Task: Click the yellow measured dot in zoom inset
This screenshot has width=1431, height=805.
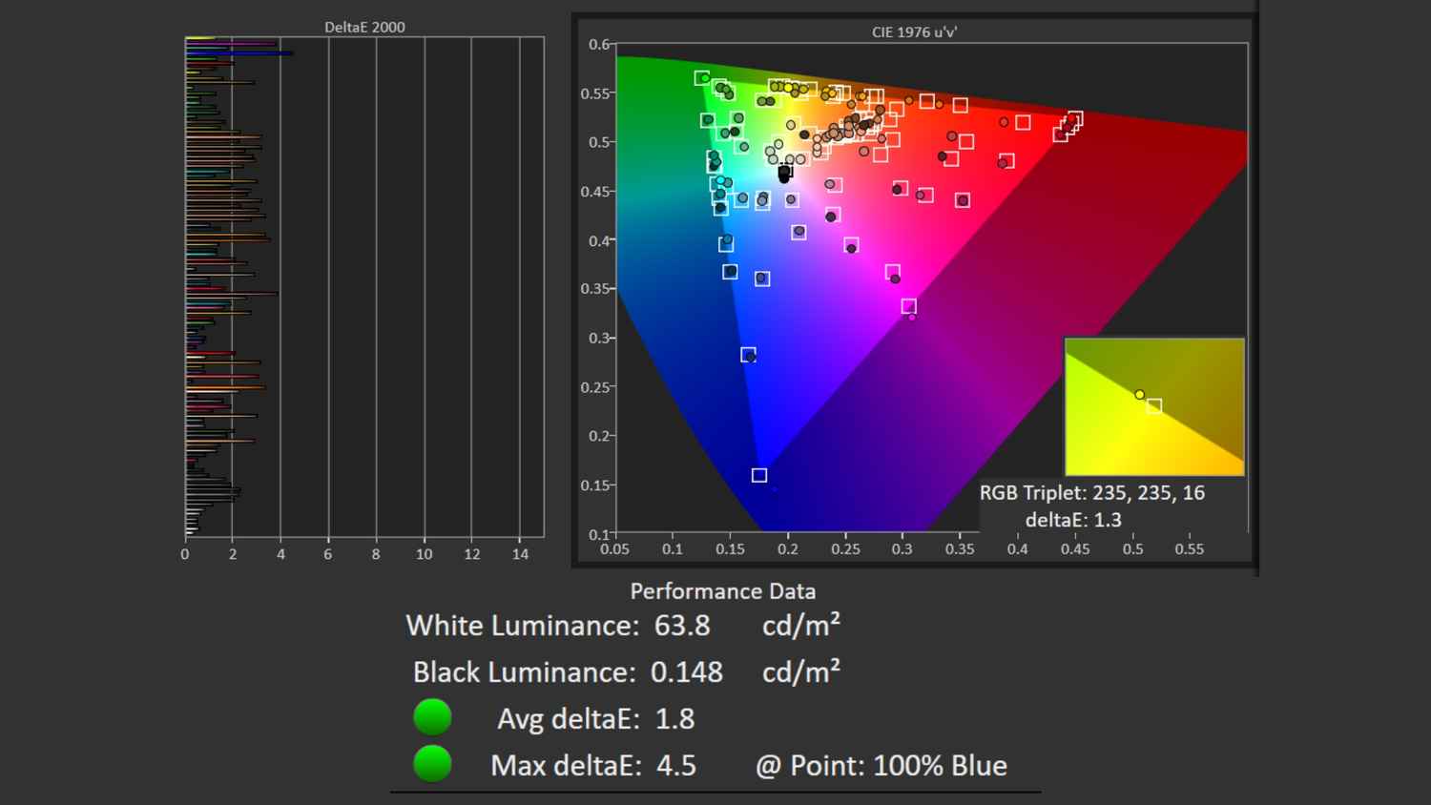Action: [1139, 394]
